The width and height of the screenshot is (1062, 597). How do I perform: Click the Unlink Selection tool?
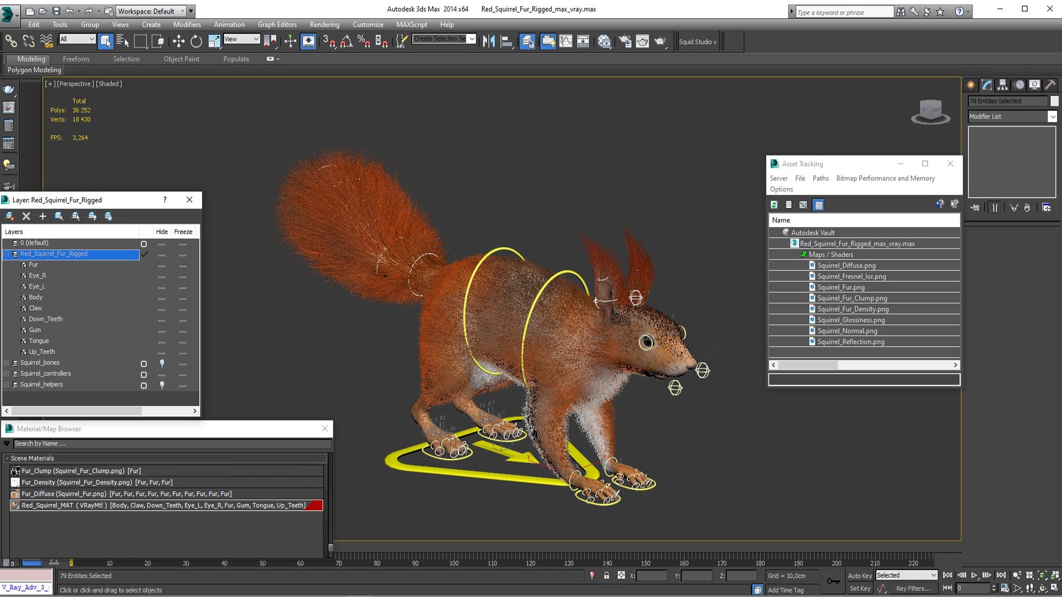pos(28,41)
